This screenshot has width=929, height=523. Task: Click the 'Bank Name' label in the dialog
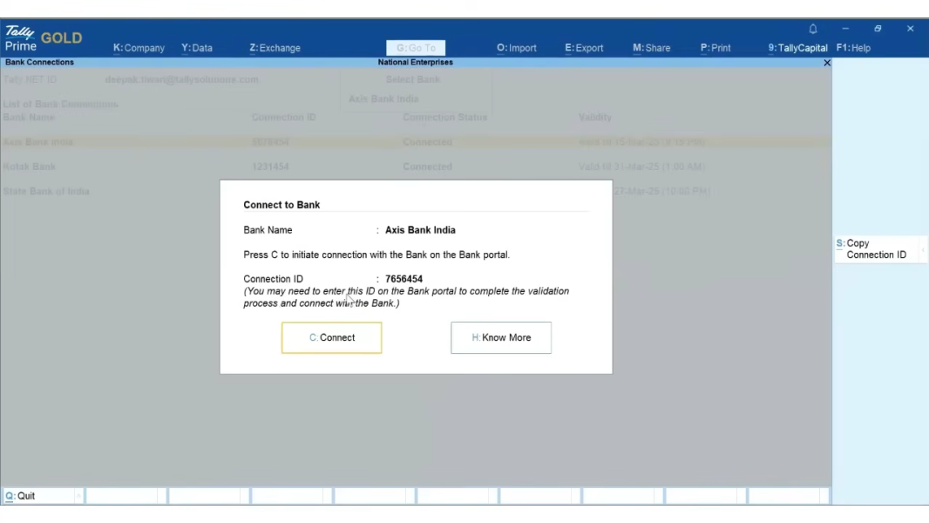[268, 230]
